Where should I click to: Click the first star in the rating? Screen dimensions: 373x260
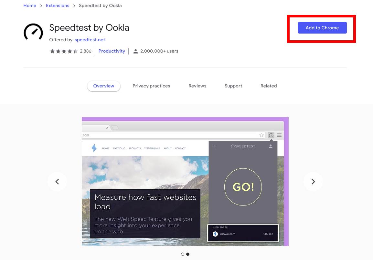(52, 51)
